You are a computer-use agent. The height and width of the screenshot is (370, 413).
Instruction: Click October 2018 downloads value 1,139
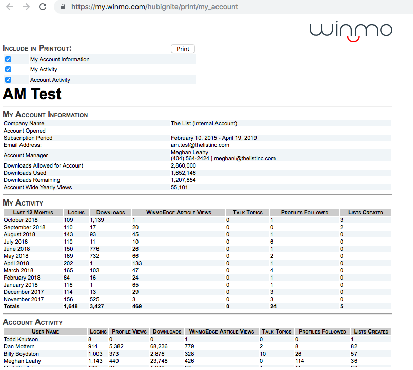tap(97, 220)
